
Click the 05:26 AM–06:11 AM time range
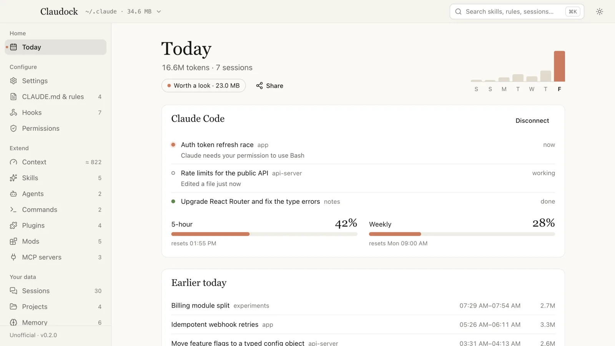pos(490,324)
